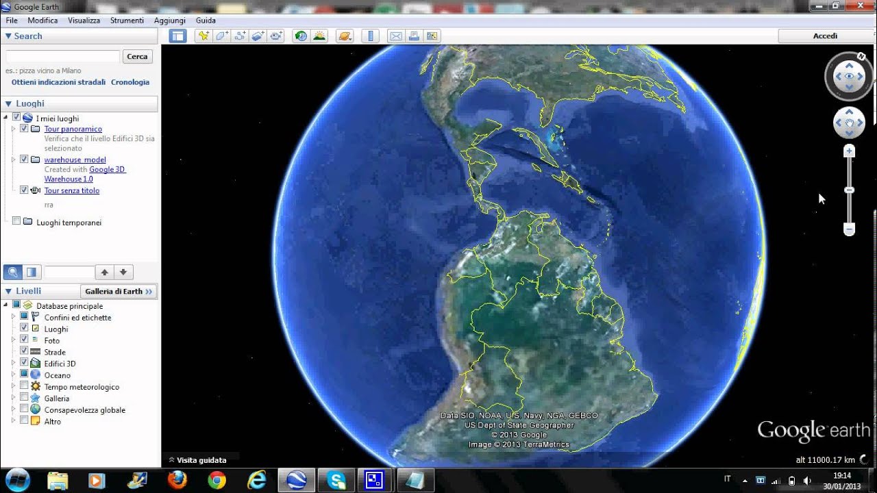Screen dimensions: 877x493
Task: Click the zoom slider handle
Action: pos(849,190)
